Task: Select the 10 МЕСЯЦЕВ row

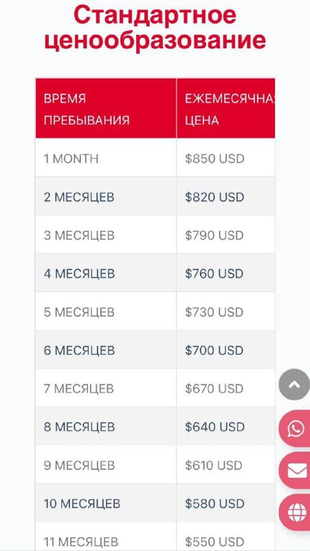Action: (155, 503)
